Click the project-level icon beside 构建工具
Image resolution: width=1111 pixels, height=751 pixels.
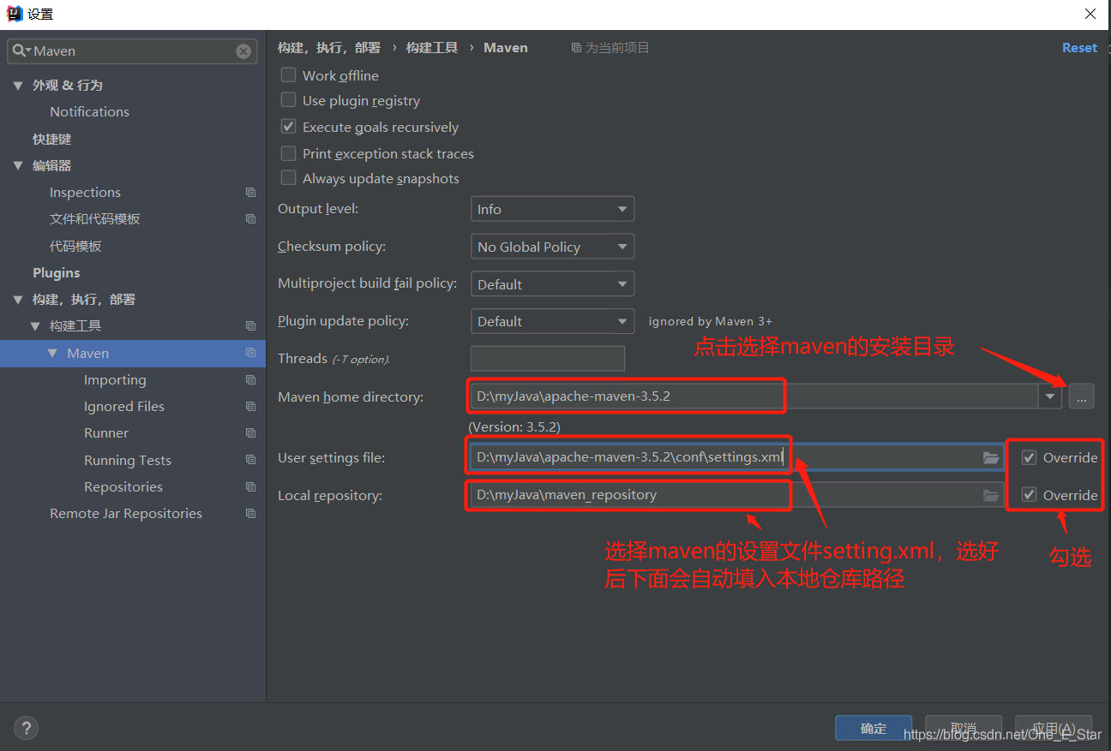click(250, 326)
